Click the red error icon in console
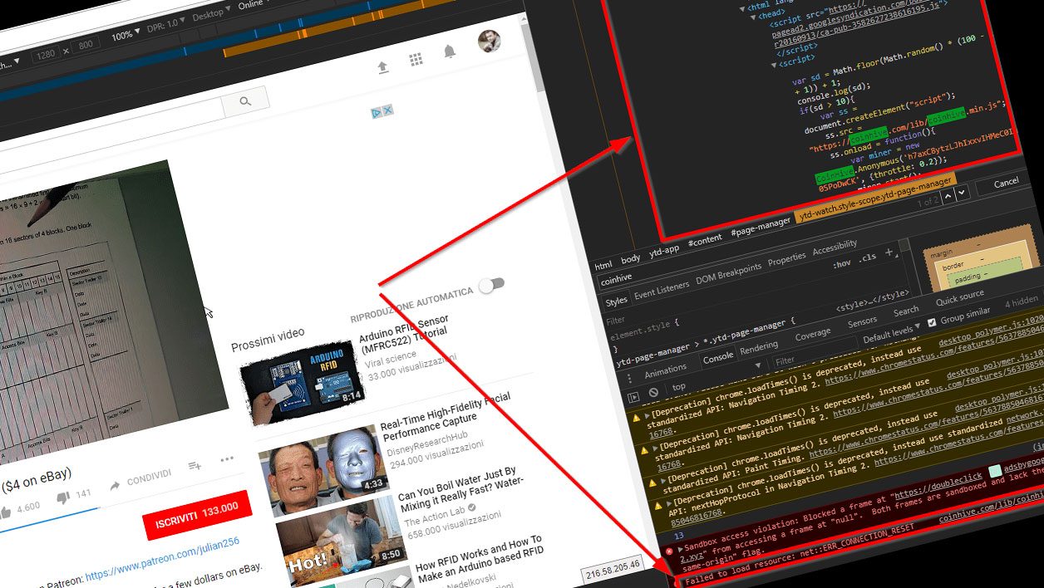Viewport: 1044px width, 588px height. pyautogui.click(x=667, y=552)
